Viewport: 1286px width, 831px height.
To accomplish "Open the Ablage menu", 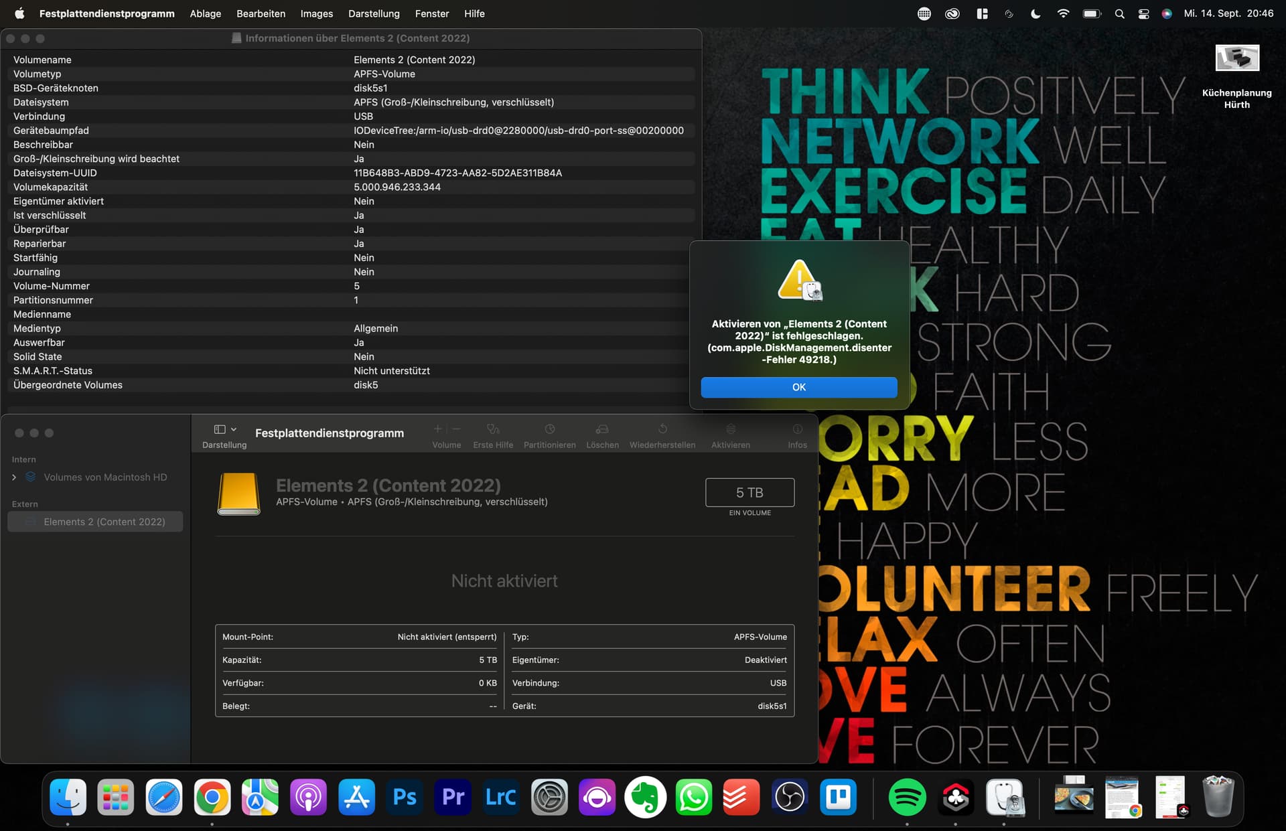I will tap(205, 13).
